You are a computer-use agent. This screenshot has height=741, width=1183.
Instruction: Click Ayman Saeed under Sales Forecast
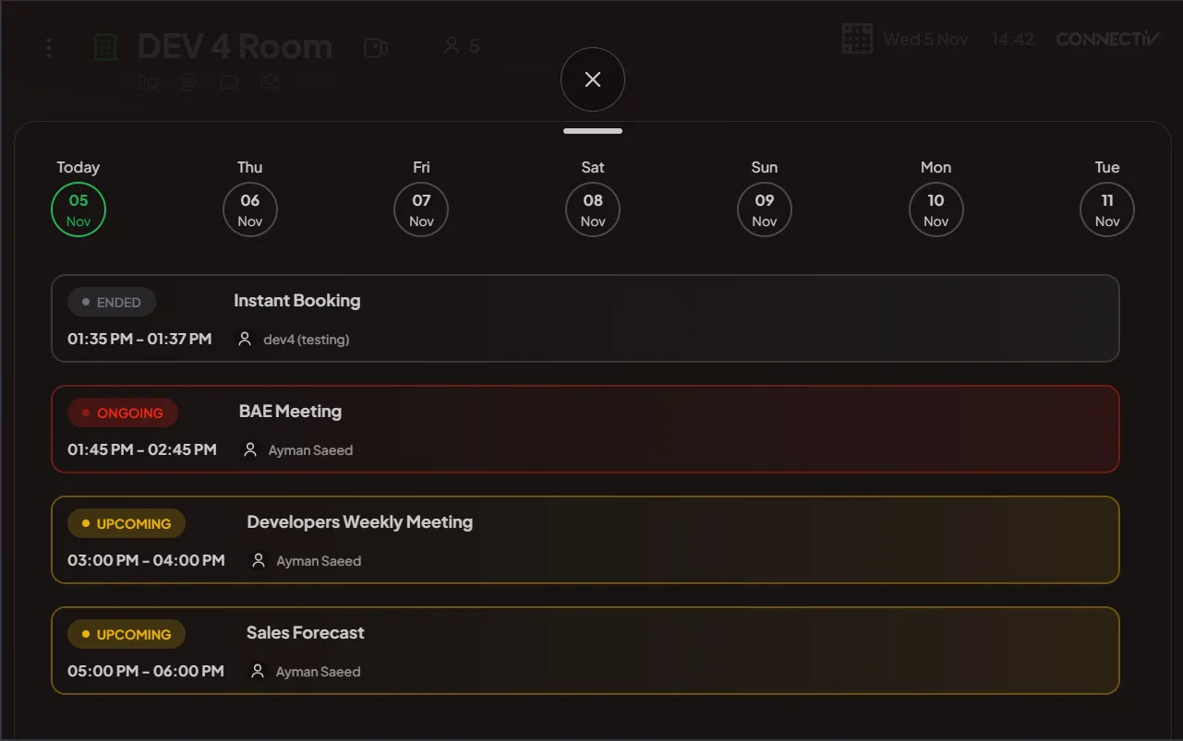pos(318,672)
